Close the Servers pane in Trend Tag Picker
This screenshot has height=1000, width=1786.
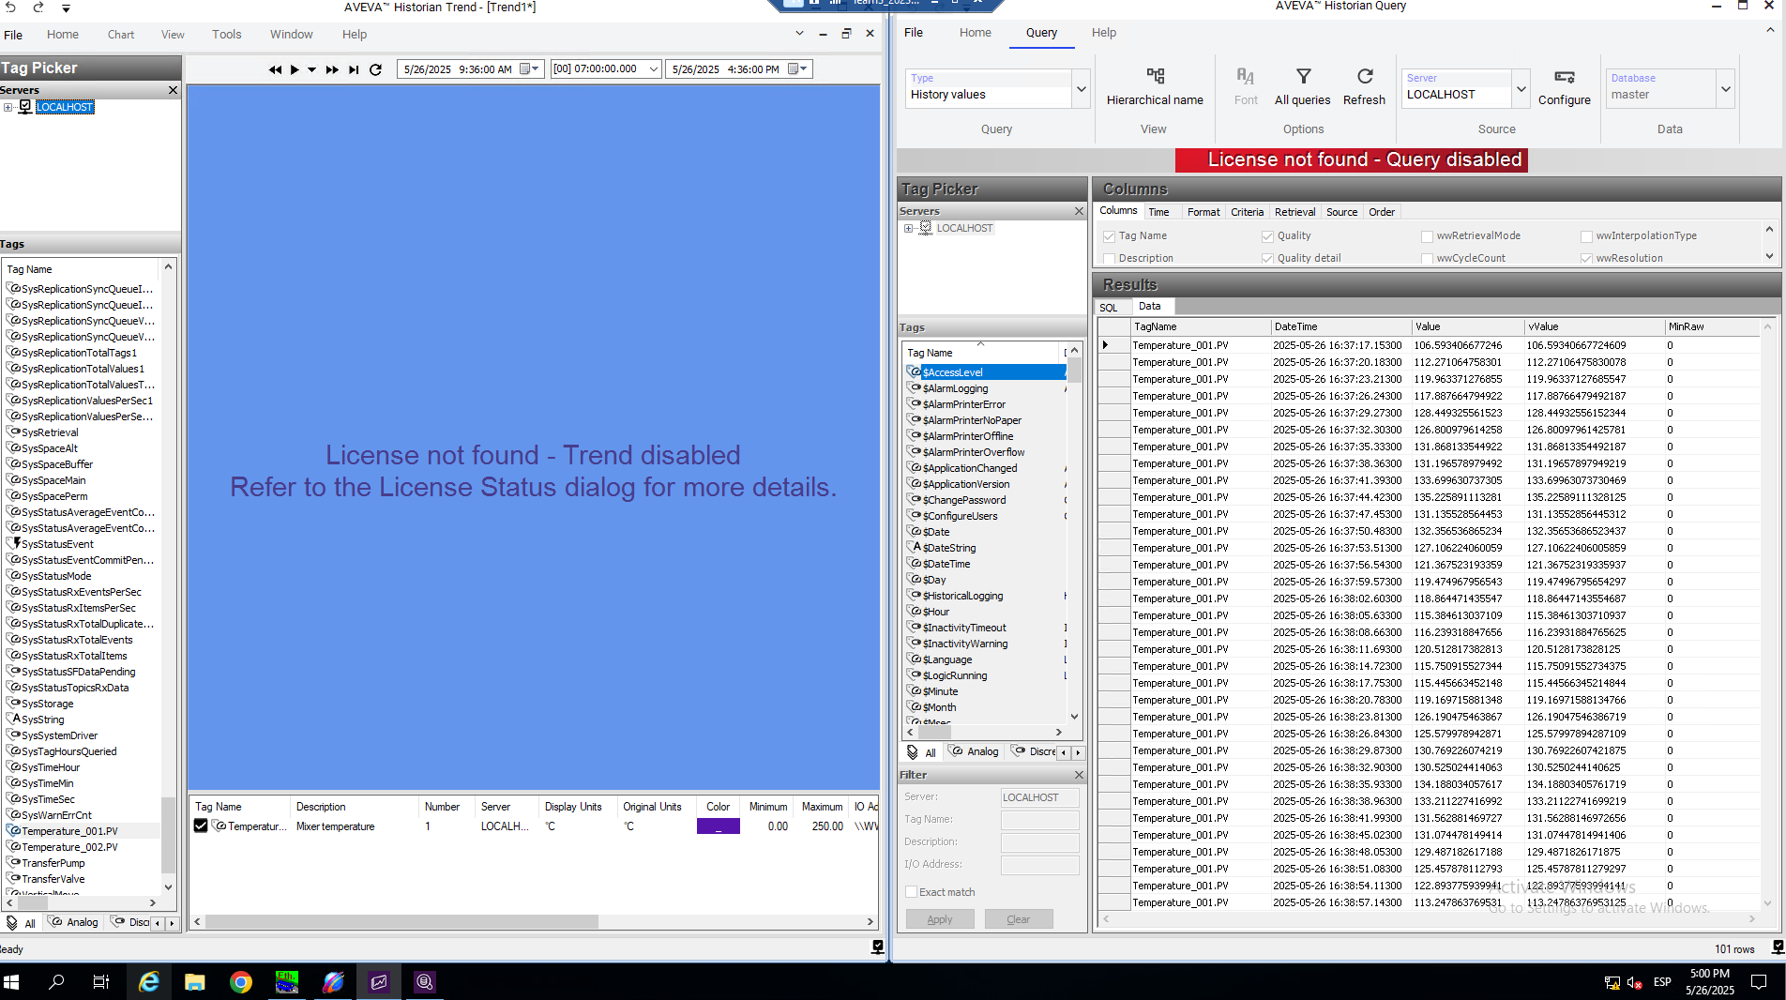(173, 90)
